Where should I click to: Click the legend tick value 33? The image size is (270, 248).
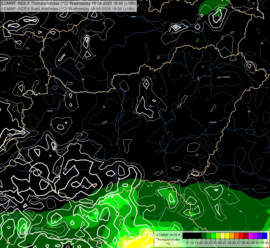[x=230, y=243]
